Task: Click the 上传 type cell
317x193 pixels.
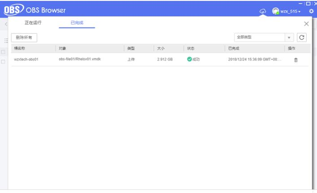Action: point(131,59)
